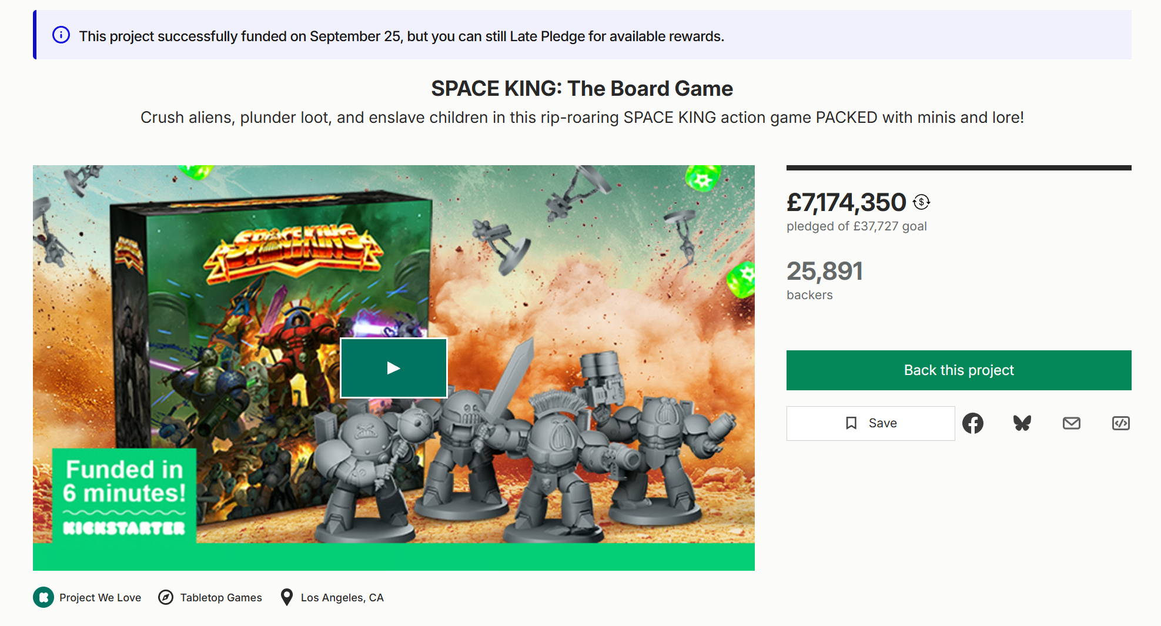Viewport: 1161px width, 626px height.
Task: Share the project on Facebook
Action: (973, 423)
